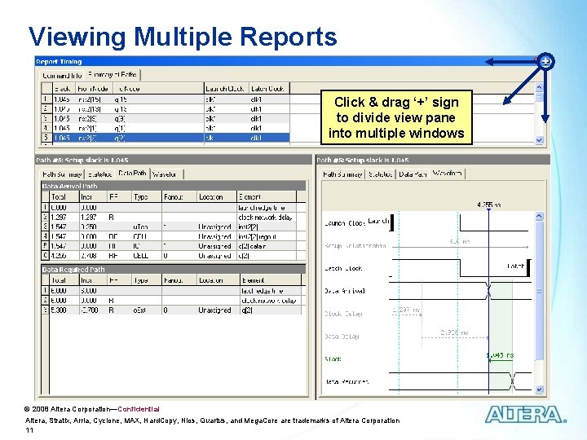The width and height of the screenshot is (587, 440).
Task: Select path row with To Node q[13]
Action: tap(165, 109)
